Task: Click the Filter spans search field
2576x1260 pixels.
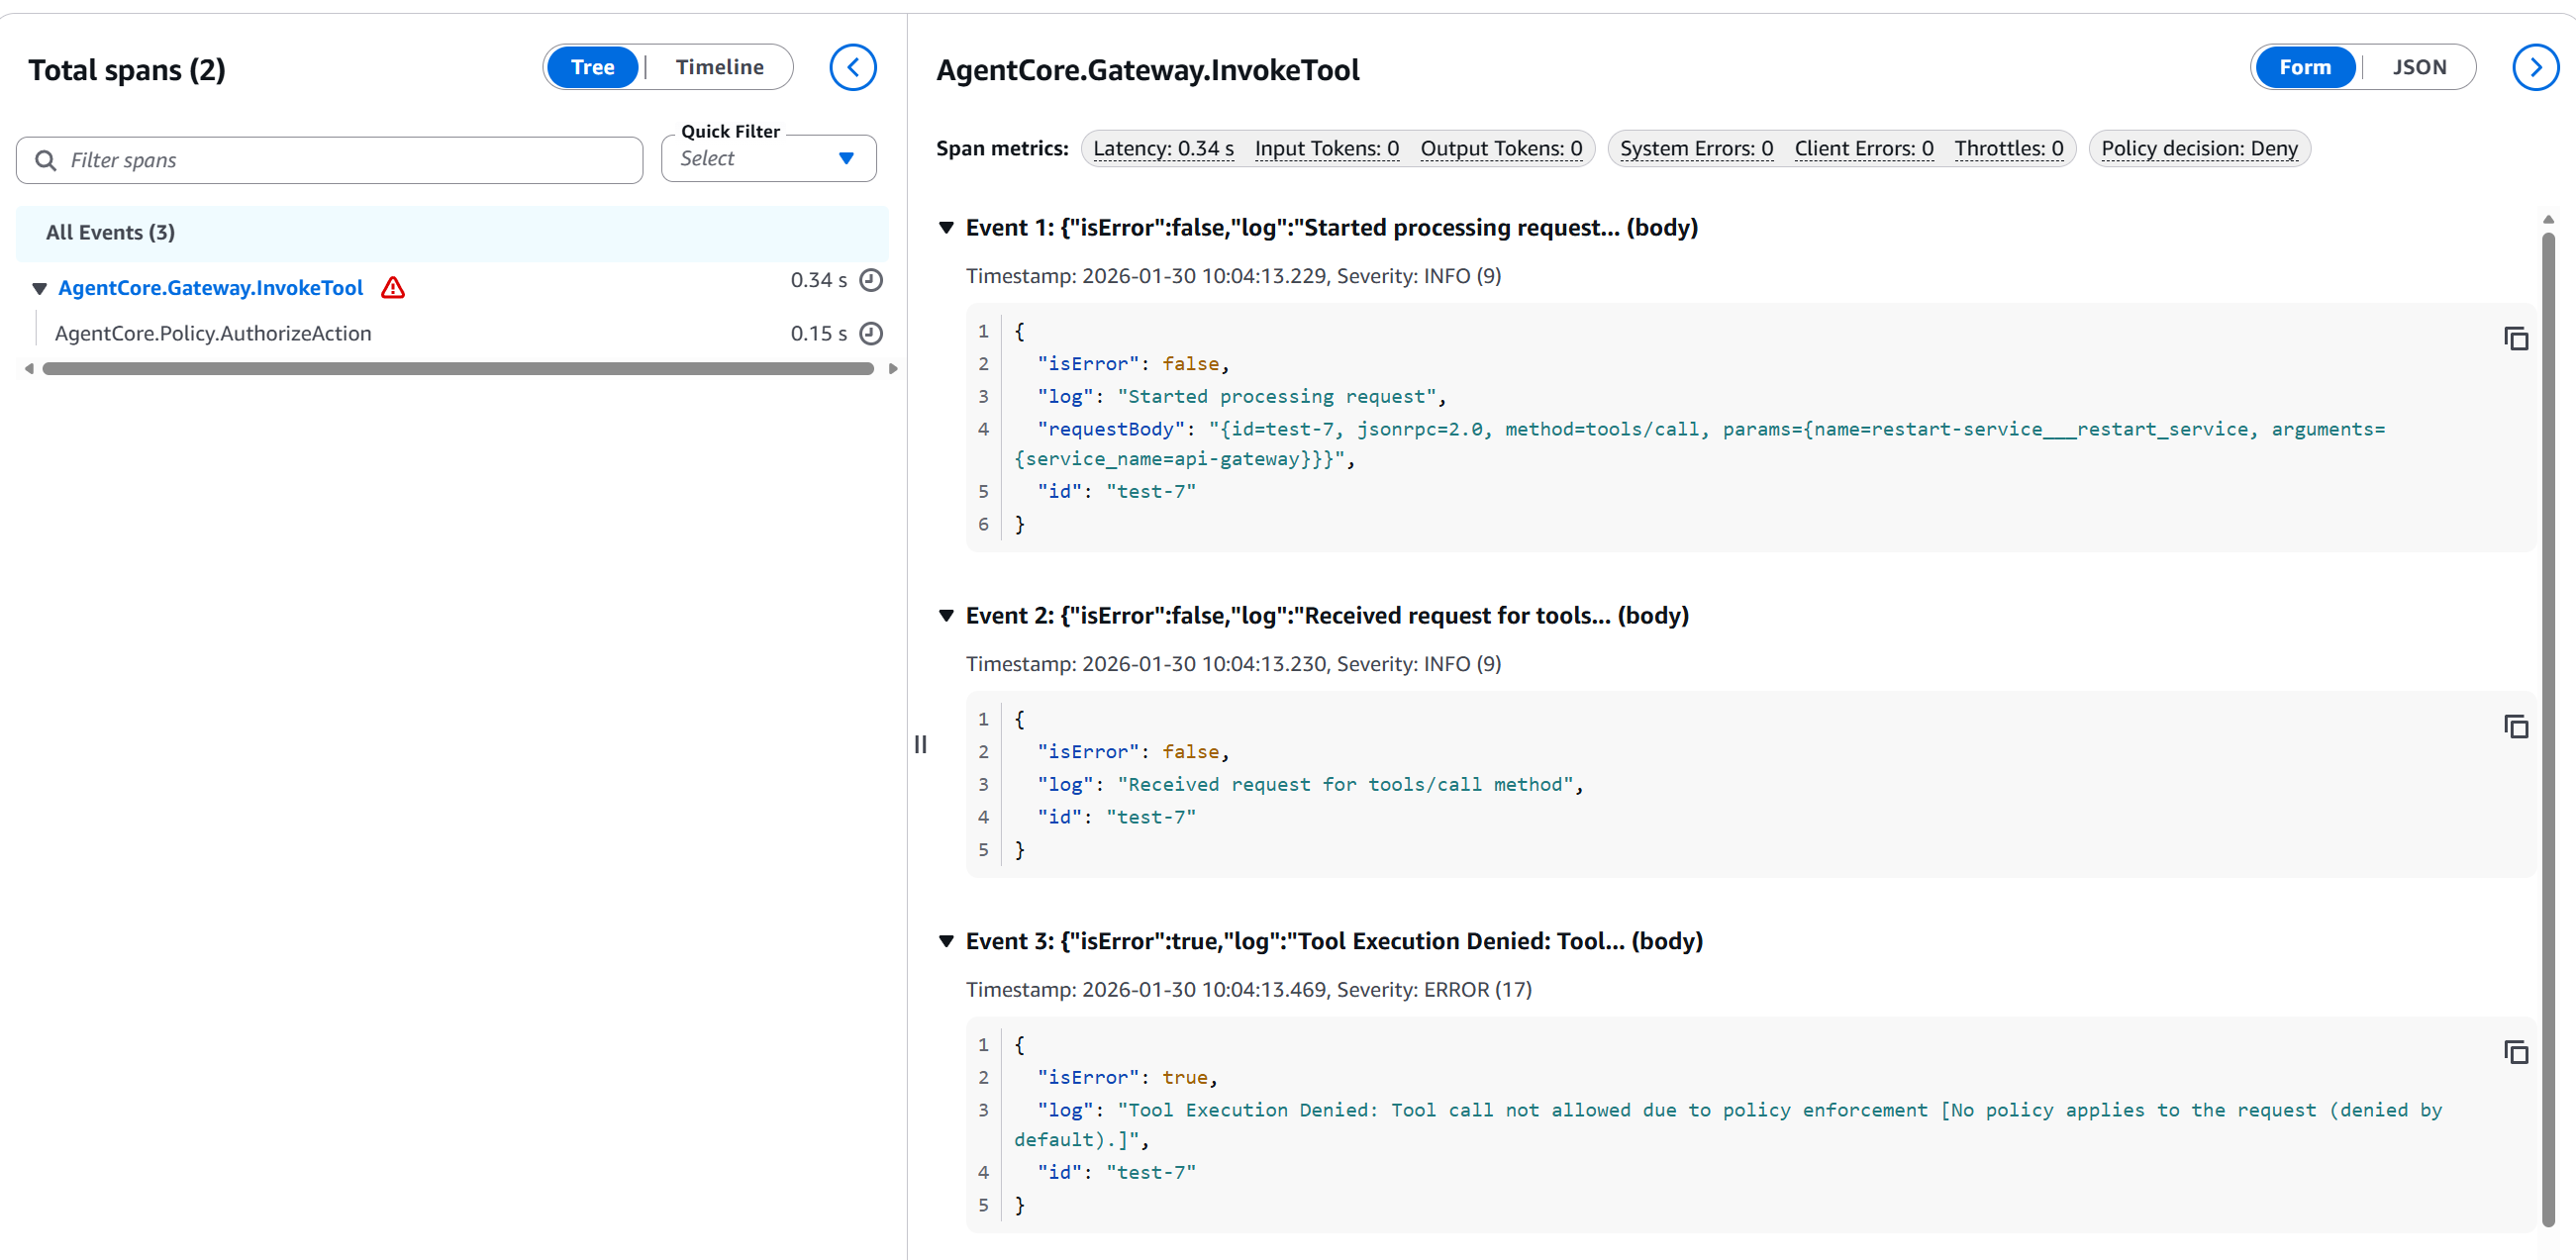Action: [340, 160]
